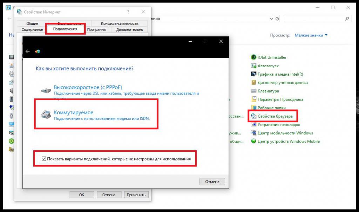The height and width of the screenshot is (212, 359).
Task: Click the help question mark in Свойства: Интернет
Action: point(128,12)
